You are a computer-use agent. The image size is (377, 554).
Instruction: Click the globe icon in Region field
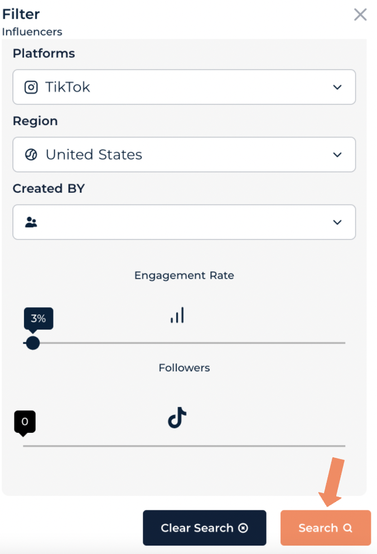click(31, 155)
